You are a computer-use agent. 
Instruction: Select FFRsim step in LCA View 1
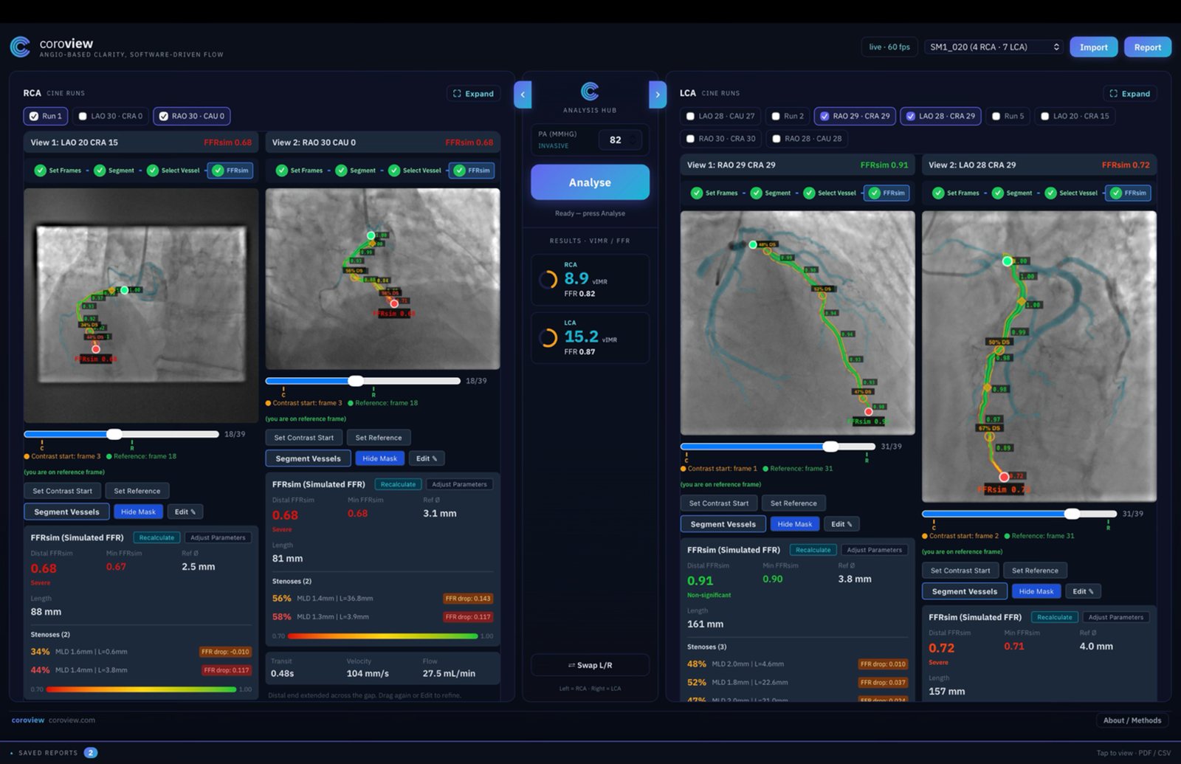coord(886,193)
